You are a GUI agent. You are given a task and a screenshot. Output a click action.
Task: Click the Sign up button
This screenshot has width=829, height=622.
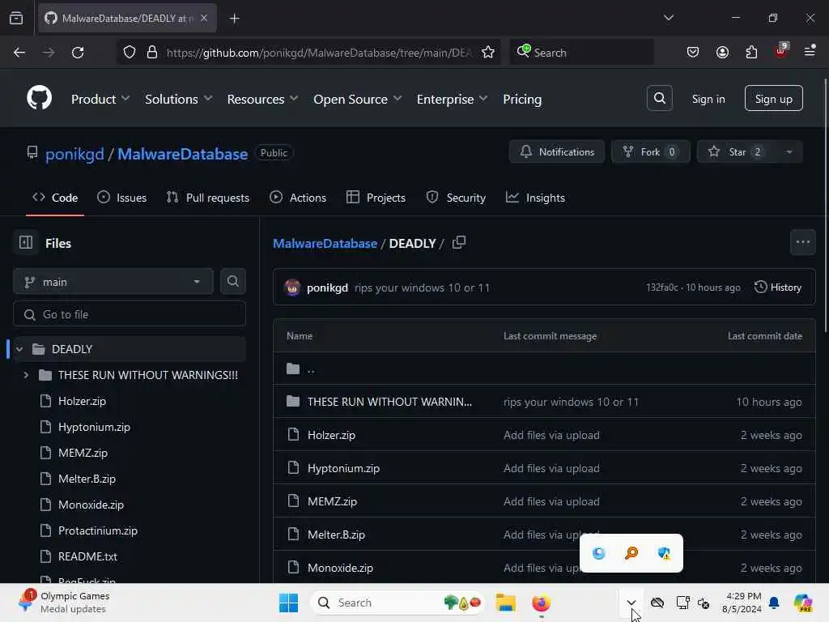(773, 98)
